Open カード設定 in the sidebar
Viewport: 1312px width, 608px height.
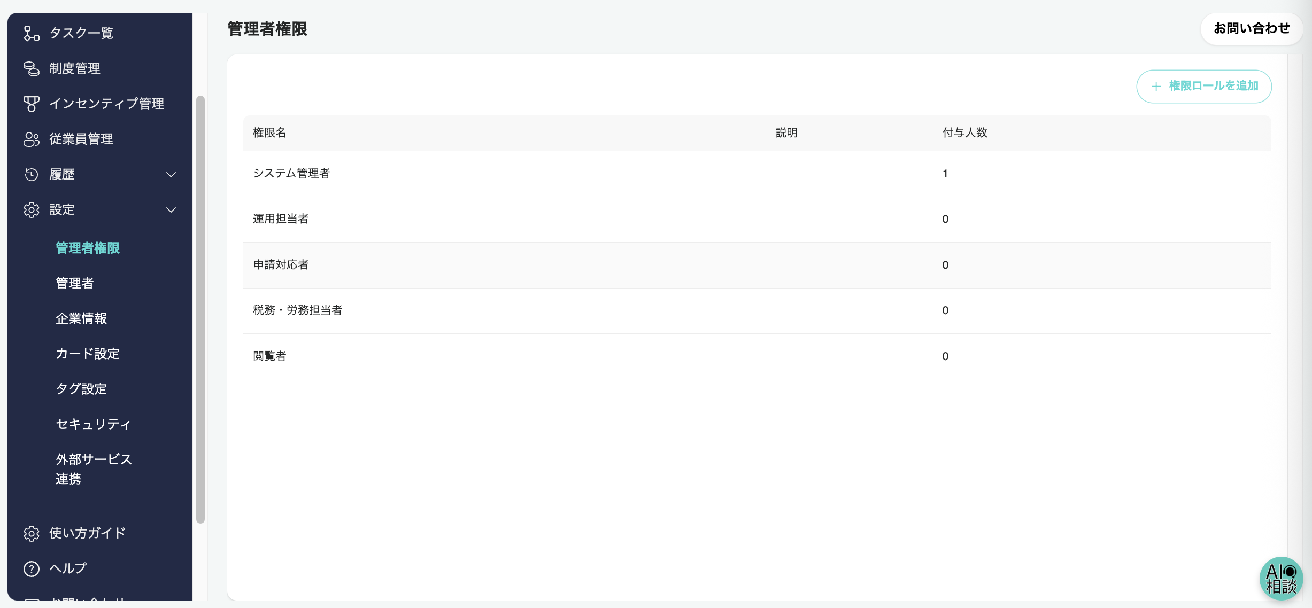88,354
